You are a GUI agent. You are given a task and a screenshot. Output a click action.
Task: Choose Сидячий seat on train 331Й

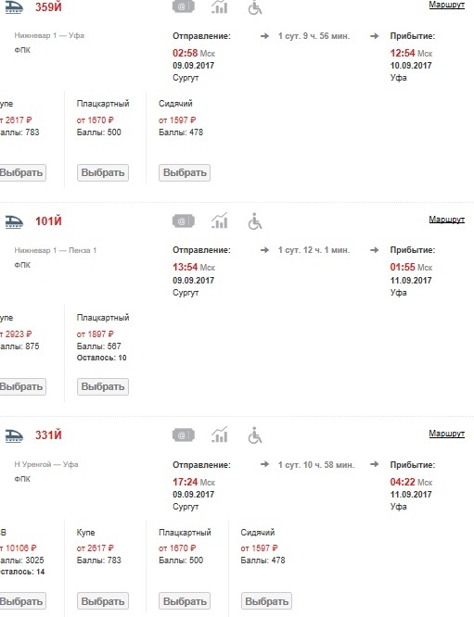266,601
